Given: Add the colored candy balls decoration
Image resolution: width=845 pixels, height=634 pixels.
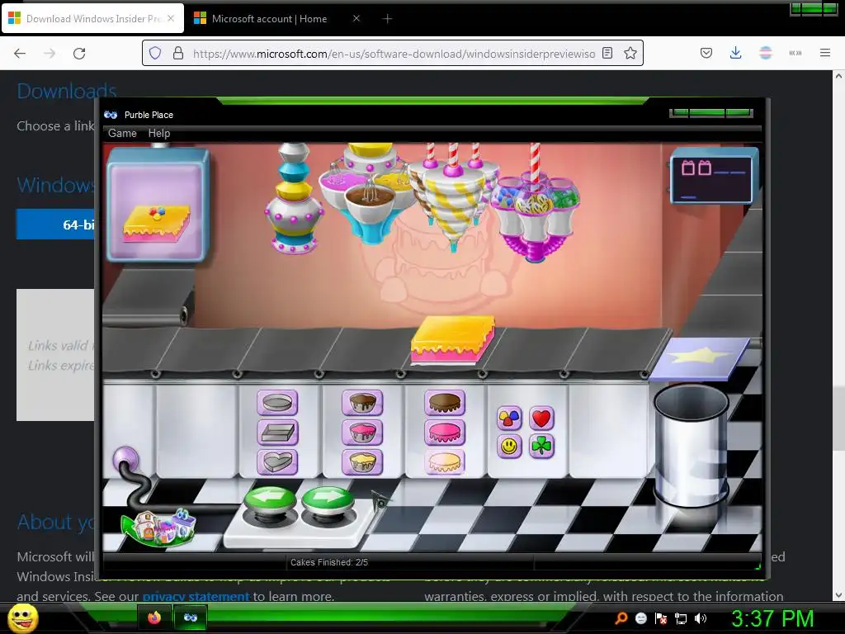Looking at the screenshot, I should click(x=509, y=419).
